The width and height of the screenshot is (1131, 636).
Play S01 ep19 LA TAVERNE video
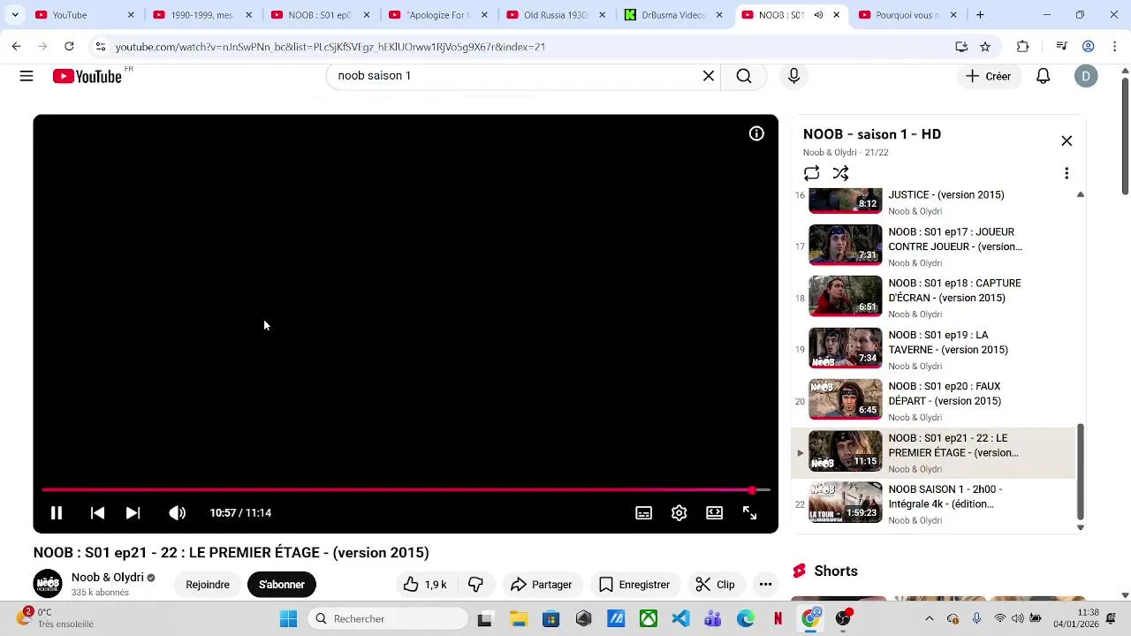click(x=932, y=349)
